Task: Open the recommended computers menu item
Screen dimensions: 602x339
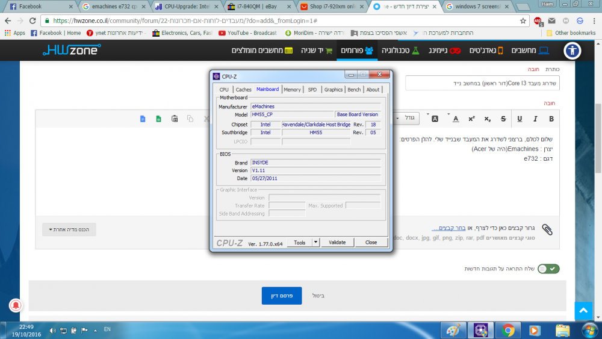Action: tap(262, 51)
